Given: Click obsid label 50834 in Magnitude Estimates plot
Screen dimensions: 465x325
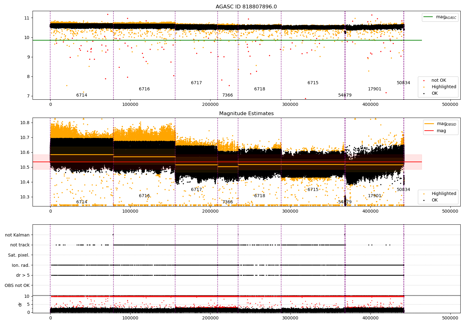Looking at the screenshot, I should (404, 190).
